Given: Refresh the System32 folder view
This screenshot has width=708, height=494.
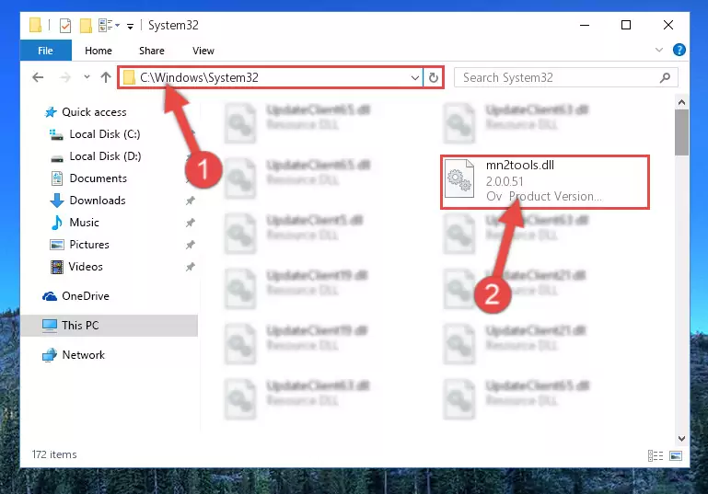Looking at the screenshot, I should click(434, 77).
